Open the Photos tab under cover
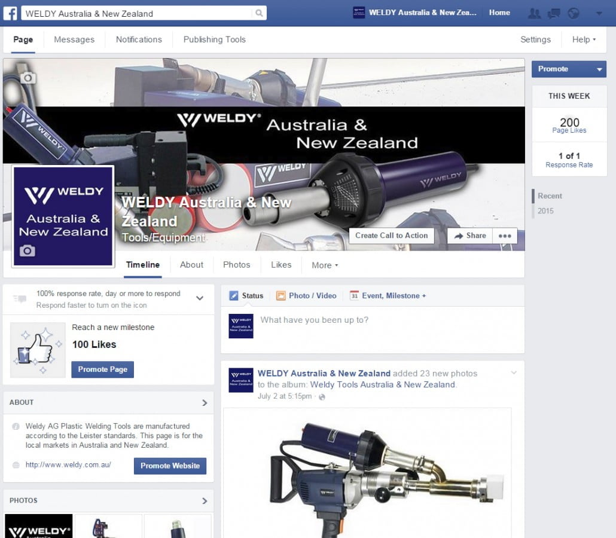The image size is (616, 538). (x=236, y=265)
